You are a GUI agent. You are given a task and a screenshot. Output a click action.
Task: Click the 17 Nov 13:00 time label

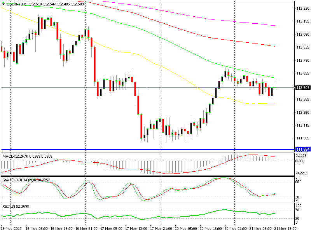136,228
